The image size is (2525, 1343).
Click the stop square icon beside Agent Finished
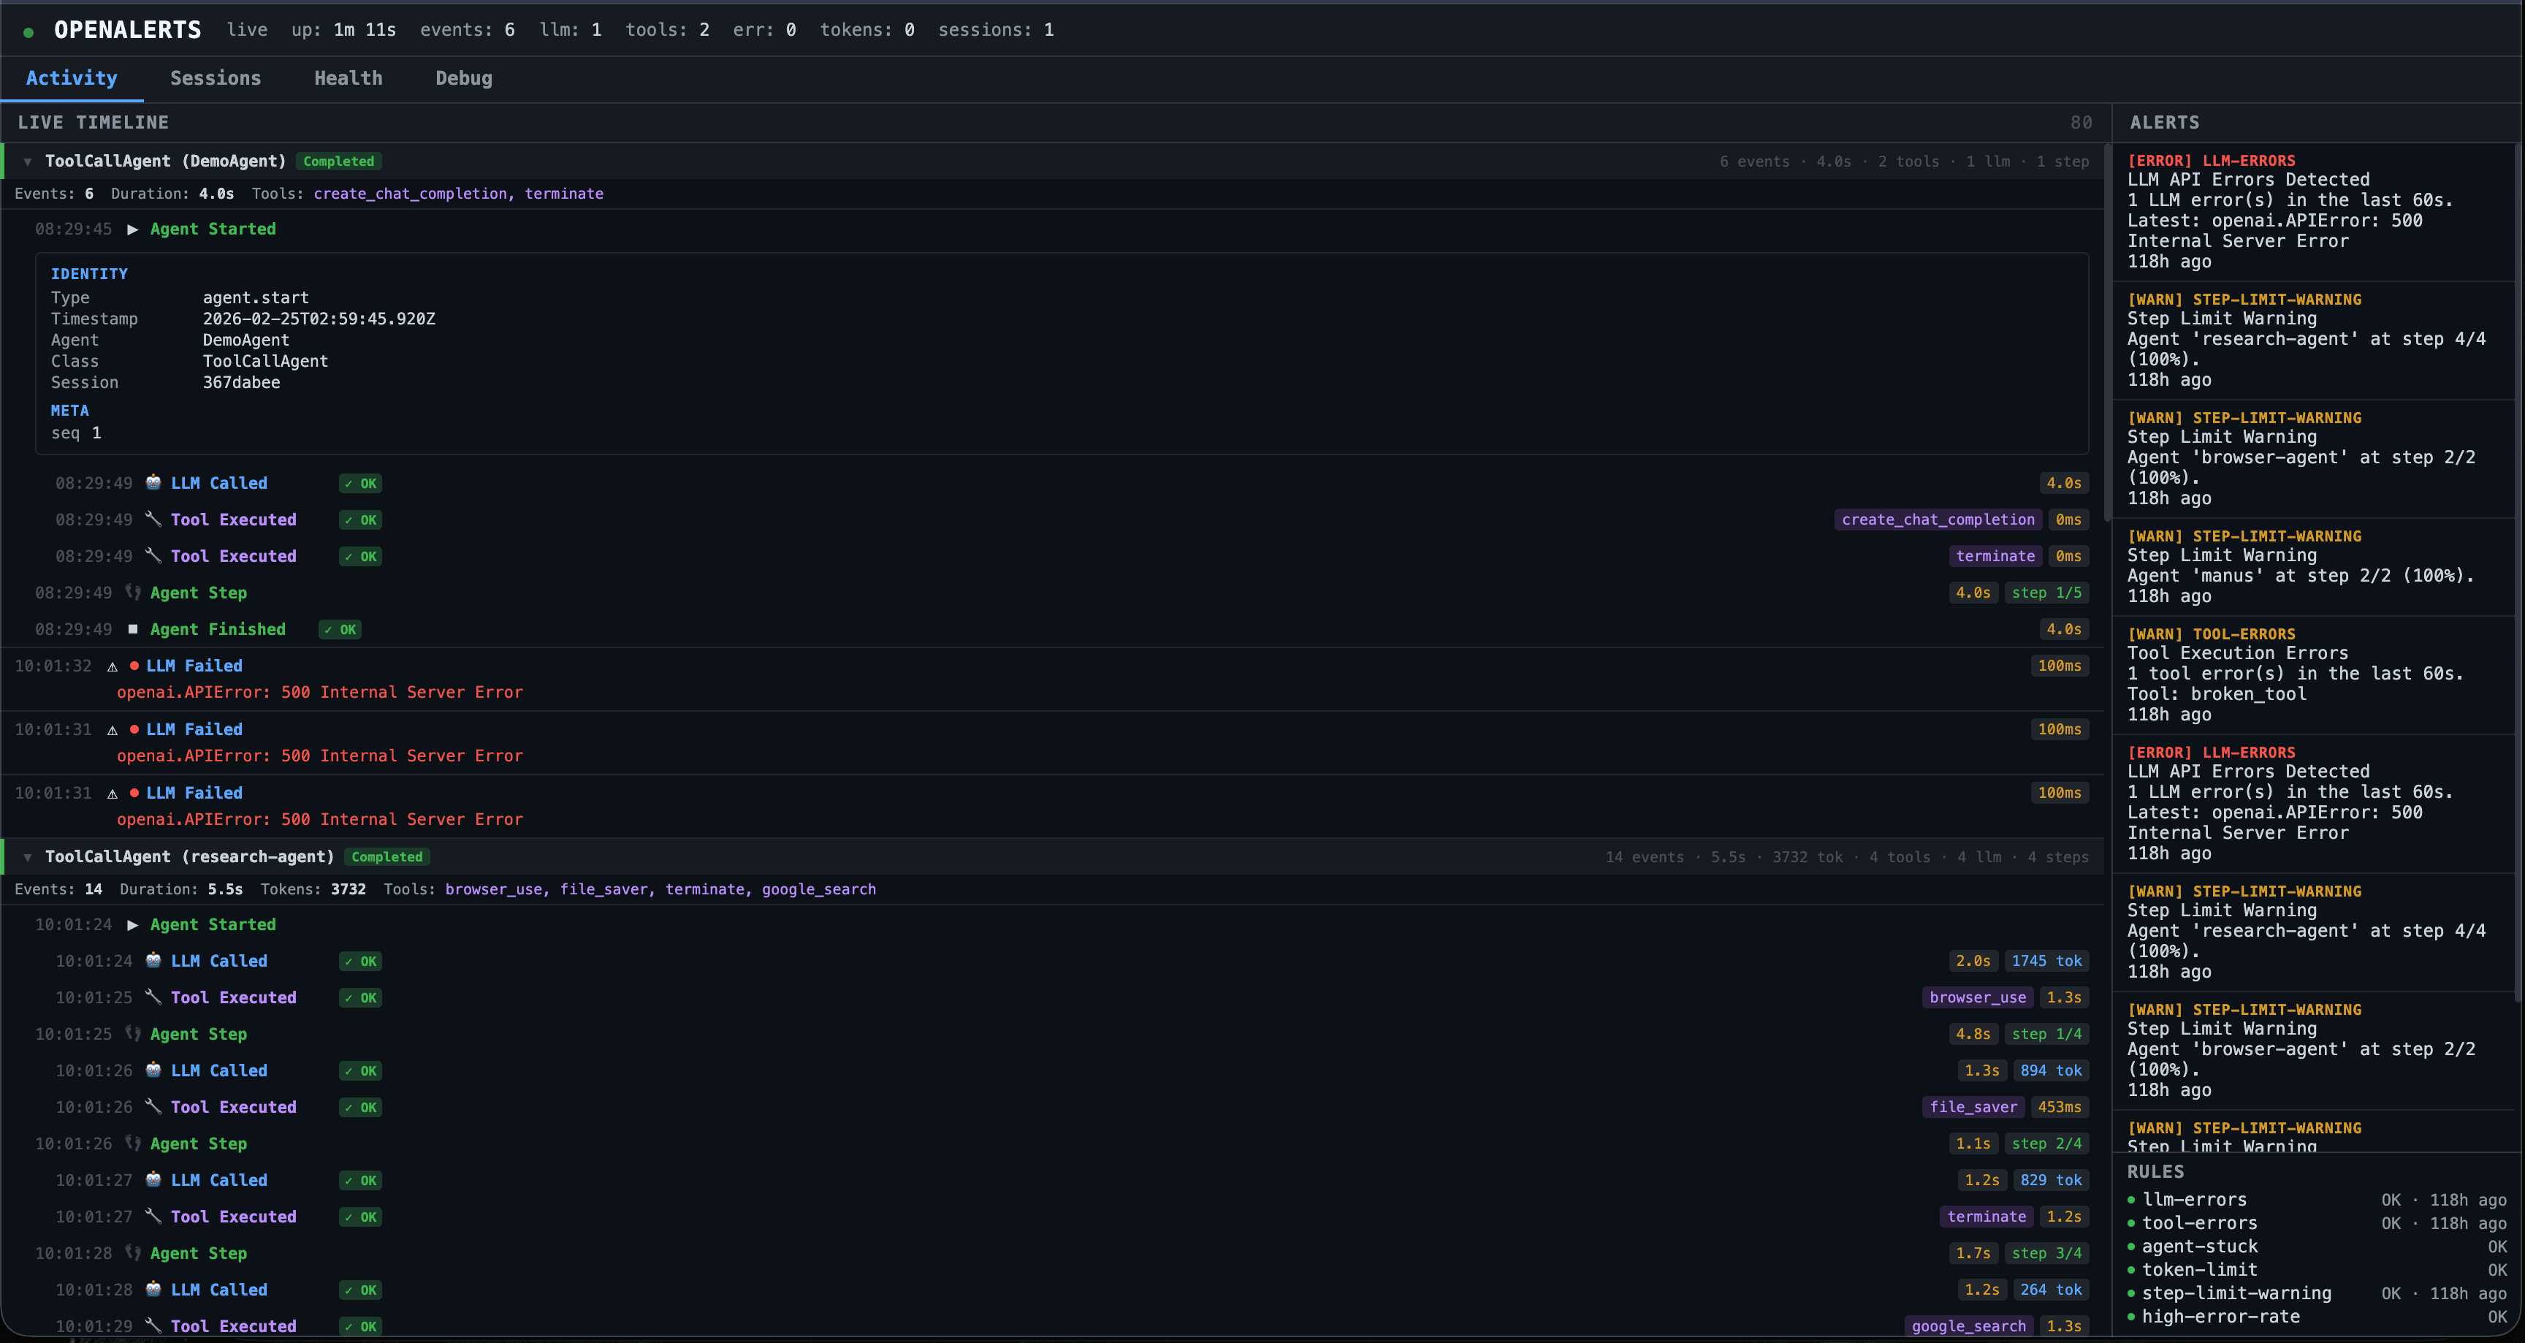coord(133,628)
